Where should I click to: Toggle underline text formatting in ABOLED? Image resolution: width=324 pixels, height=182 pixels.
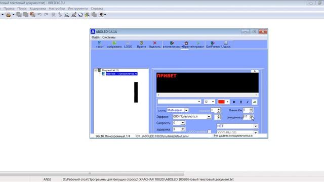coord(241,102)
